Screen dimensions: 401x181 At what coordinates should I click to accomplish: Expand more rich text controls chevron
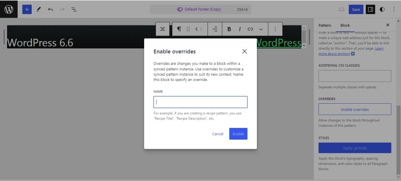pyautogui.click(x=261, y=29)
